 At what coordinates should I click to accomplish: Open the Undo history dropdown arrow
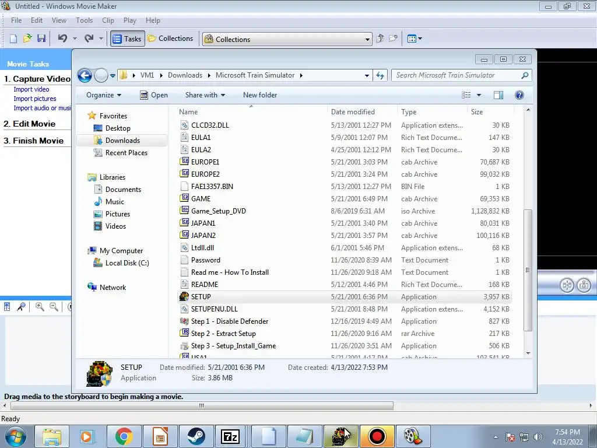click(75, 38)
